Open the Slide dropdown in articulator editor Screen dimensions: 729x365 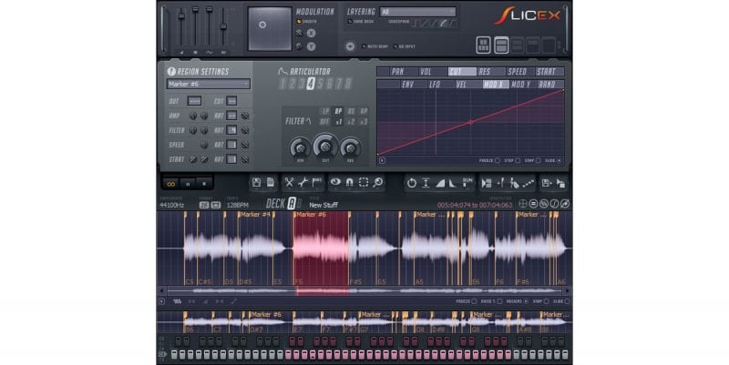[x=559, y=161]
